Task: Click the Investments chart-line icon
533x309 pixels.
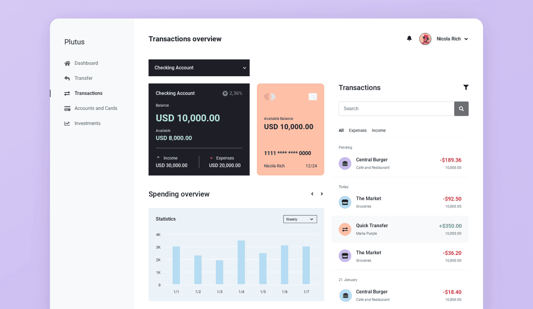Action: click(x=67, y=124)
